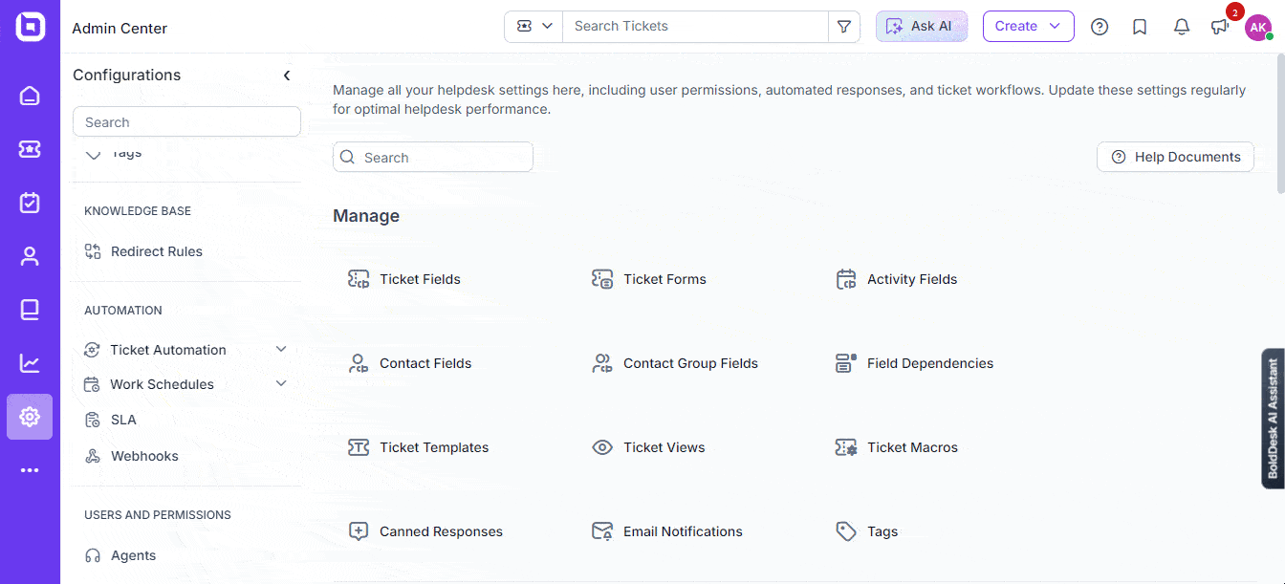Image resolution: width=1285 pixels, height=584 pixels.
Task: Select the Admin settings gear icon
Action: [x=30, y=417]
